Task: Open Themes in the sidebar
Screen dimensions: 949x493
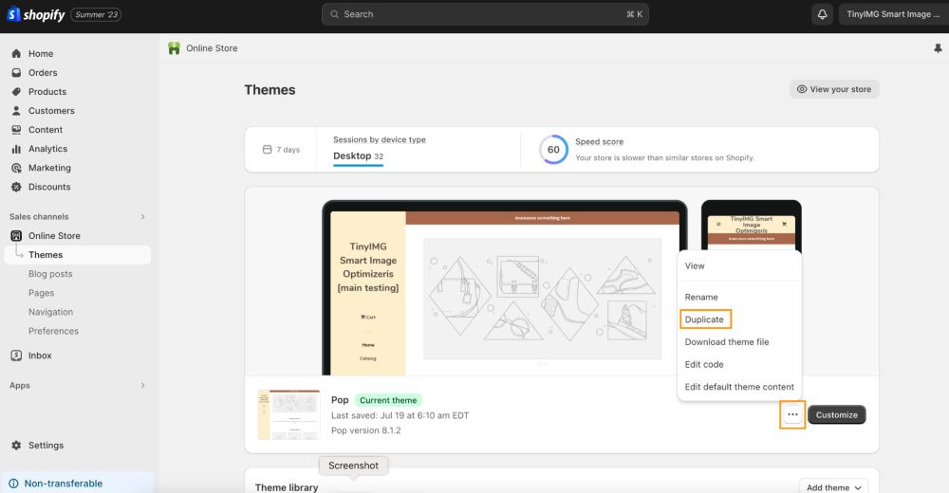Action: coord(78,255)
